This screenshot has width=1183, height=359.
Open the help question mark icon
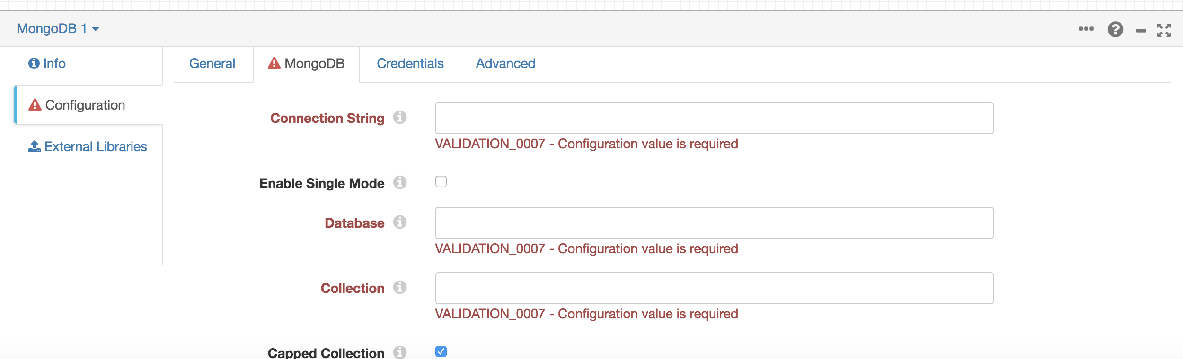[x=1115, y=29]
